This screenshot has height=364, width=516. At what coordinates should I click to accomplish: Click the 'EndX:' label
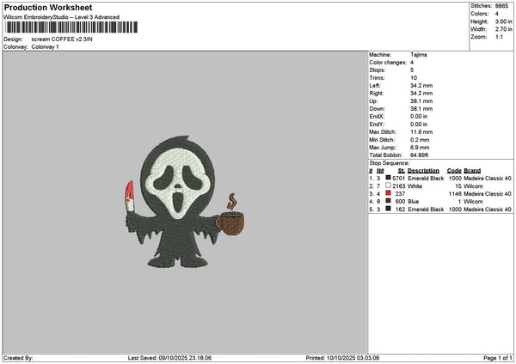pyautogui.click(x=377, y=117)
